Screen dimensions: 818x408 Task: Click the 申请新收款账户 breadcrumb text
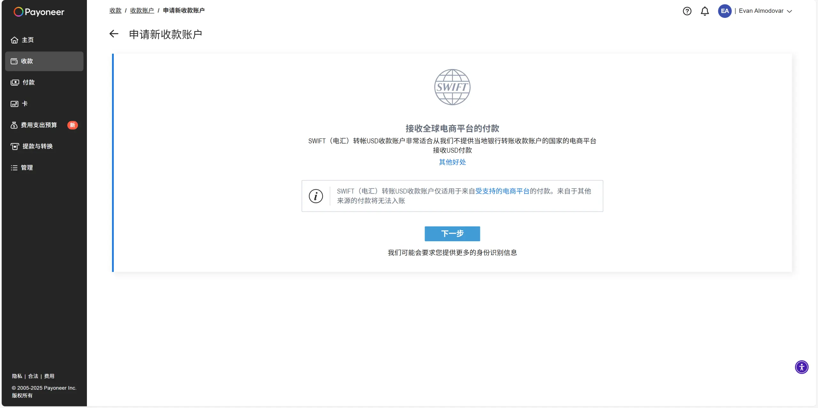click(184, 11)
